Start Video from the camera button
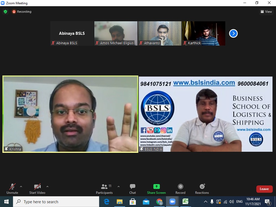This screenshot has height=207, width=276. pyautogui.click(x=37, y=189)
